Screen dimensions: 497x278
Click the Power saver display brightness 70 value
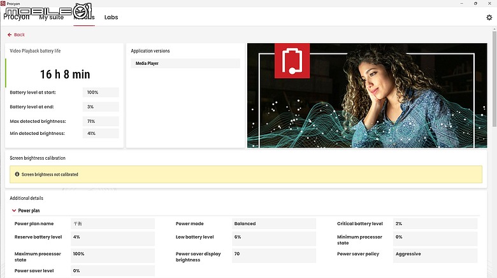pos(274,256)
